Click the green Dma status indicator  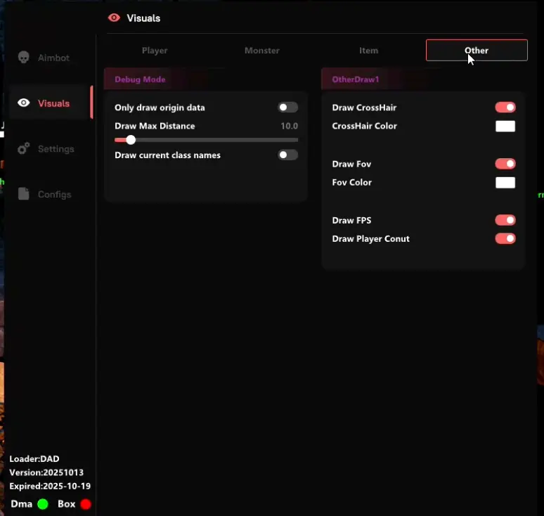pyautogui.click(x=43, y=504)
